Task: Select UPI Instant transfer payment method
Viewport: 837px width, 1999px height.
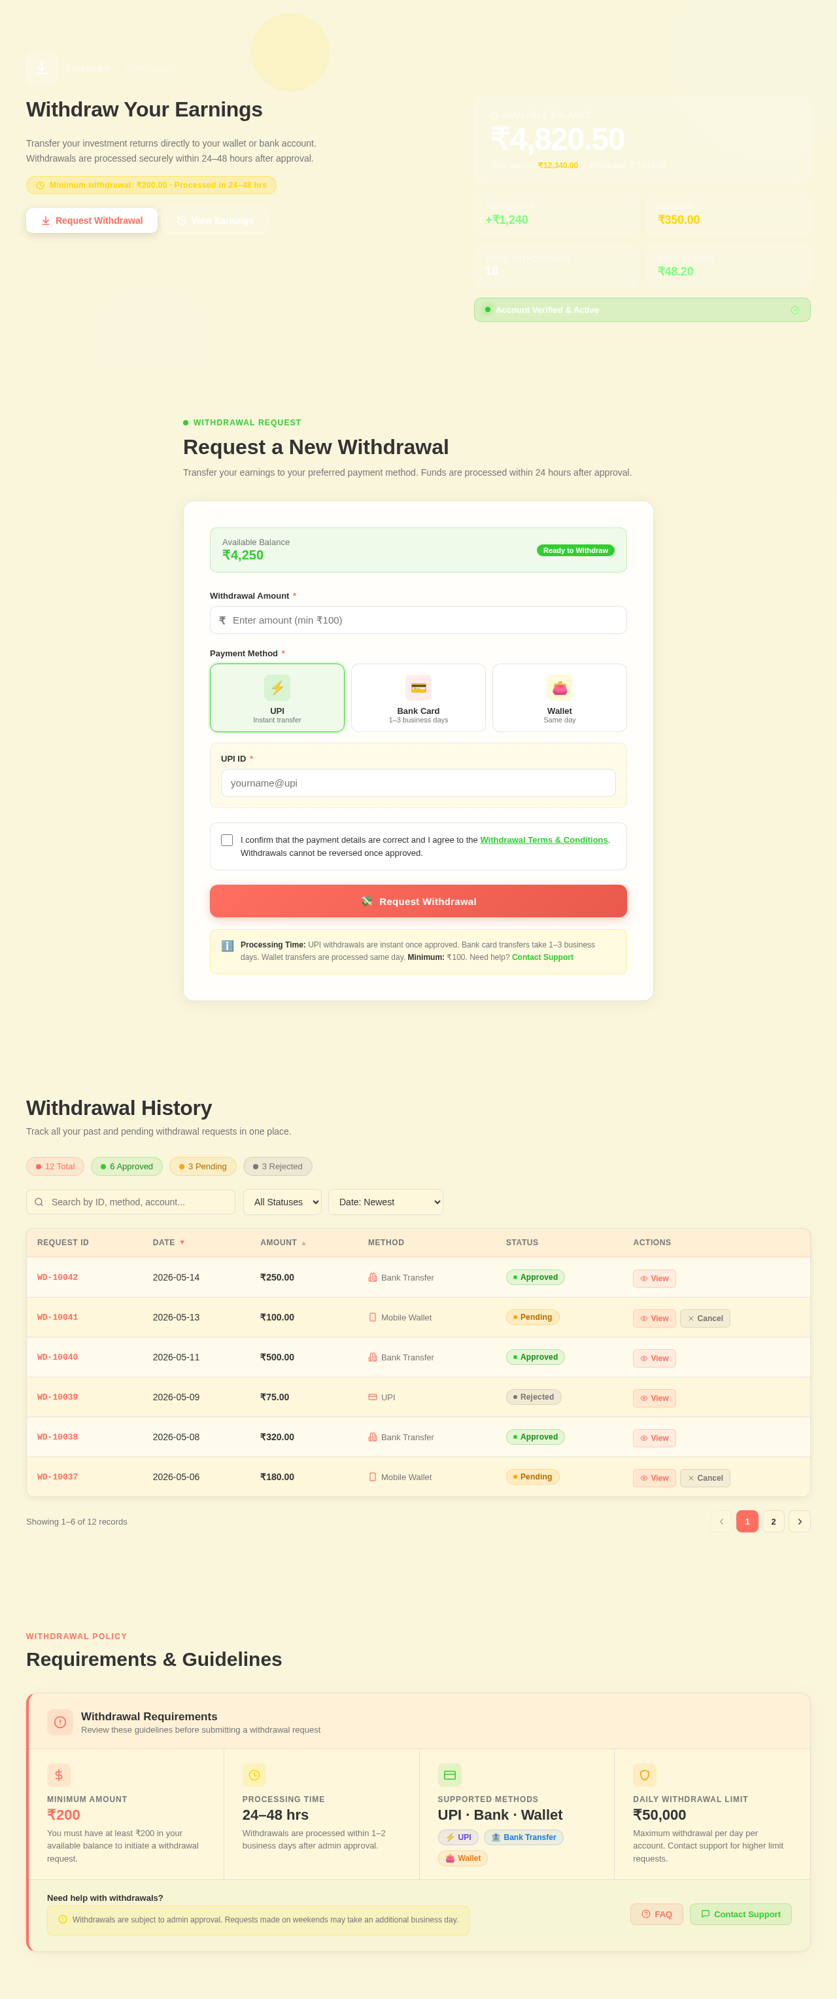Action: (x=277, y=698)
